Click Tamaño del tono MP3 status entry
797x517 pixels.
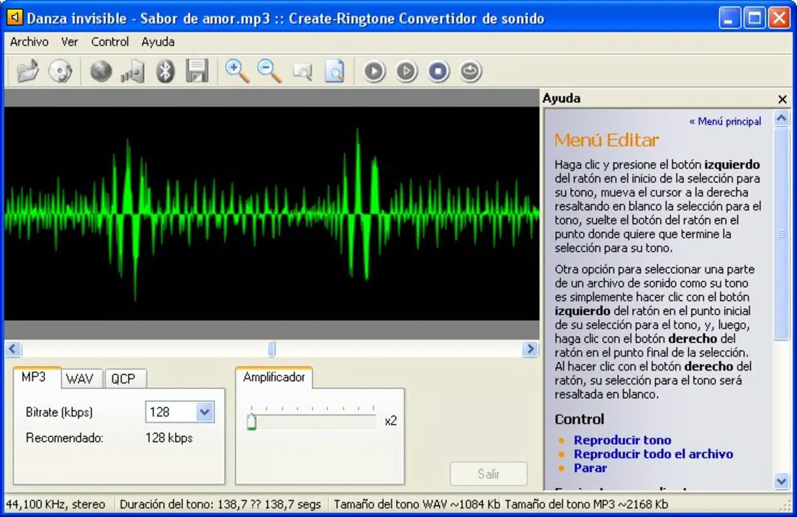[x=586, y=504]
